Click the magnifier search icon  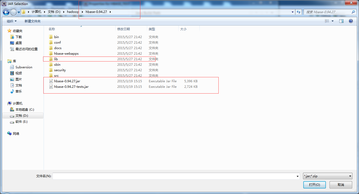coord(353,12)
